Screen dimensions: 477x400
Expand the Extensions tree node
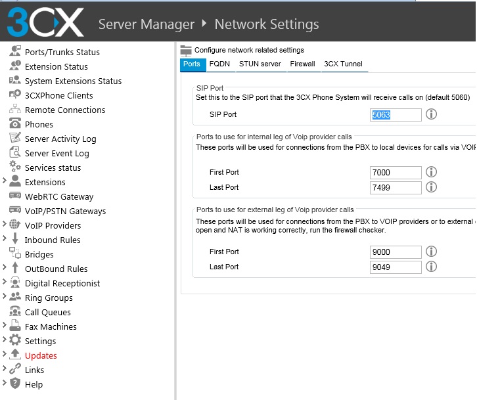(4, 181)
